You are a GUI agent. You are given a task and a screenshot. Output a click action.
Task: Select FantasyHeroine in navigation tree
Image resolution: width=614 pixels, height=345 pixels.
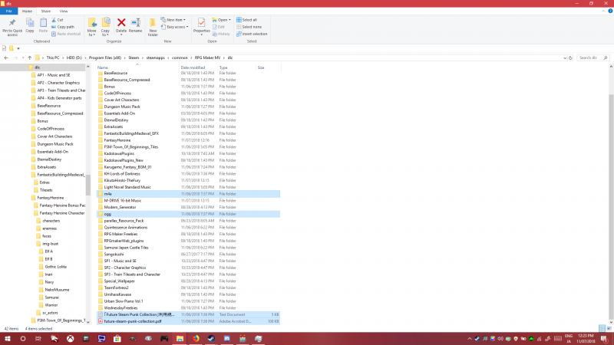[x=50, y=198]
